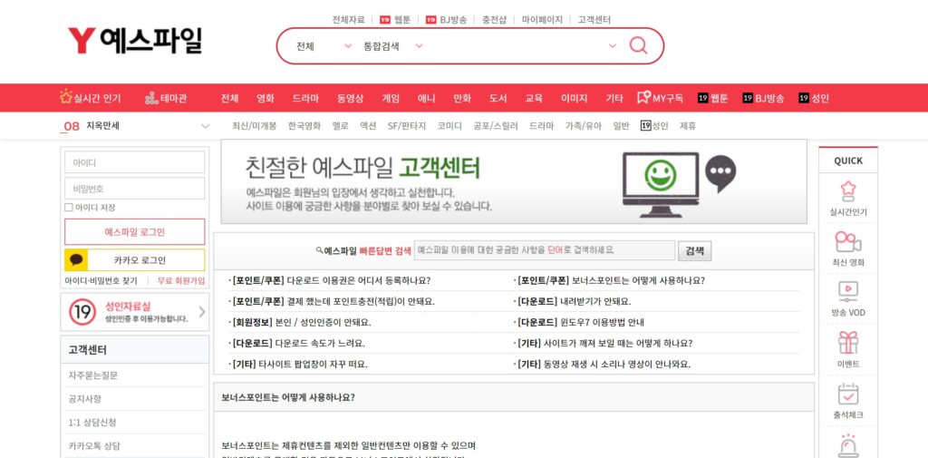Select 드라마 in red menu

[x=305, y=98]
